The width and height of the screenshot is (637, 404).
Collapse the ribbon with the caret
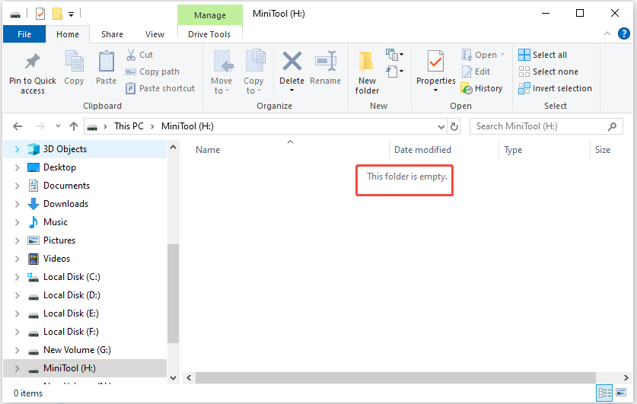click(607, 33)
